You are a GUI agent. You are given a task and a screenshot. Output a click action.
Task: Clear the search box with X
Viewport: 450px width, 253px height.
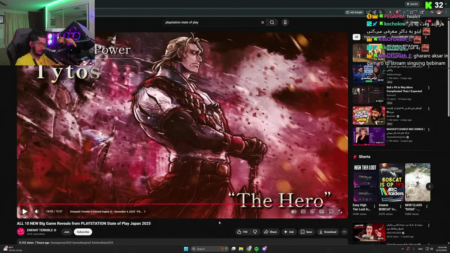[x=262, y=22]
